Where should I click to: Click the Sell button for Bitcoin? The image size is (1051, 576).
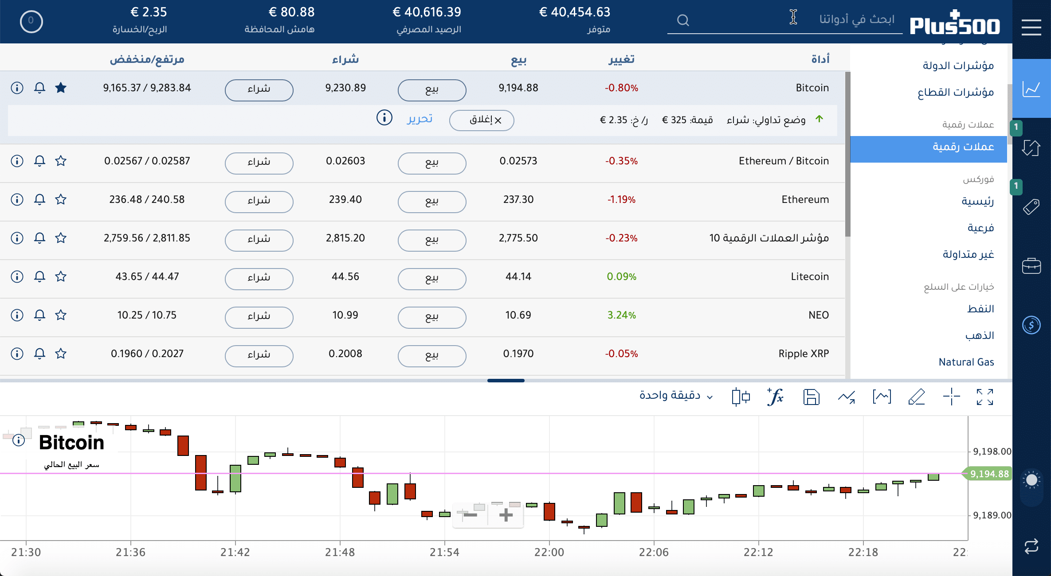pyautogui.click(x=432, y=90)
